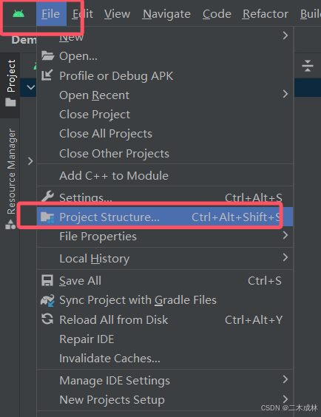Click the Settings wrench icon
This screenshot has height=417, width=321.
(47, 197)
